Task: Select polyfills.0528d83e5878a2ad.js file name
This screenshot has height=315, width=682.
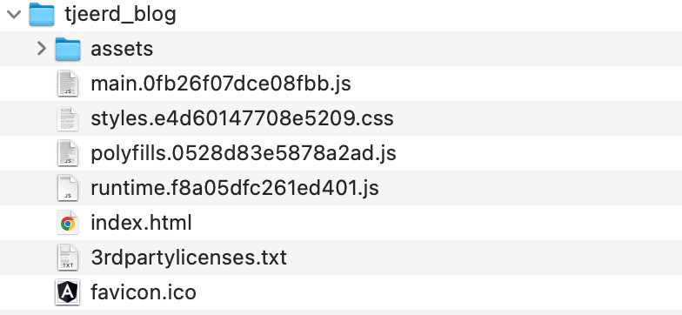Action: click(x=244, y=153)
